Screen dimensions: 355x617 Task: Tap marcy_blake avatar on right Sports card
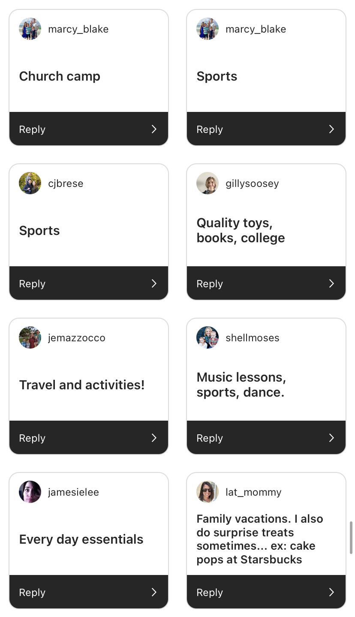tap(208, 29)
